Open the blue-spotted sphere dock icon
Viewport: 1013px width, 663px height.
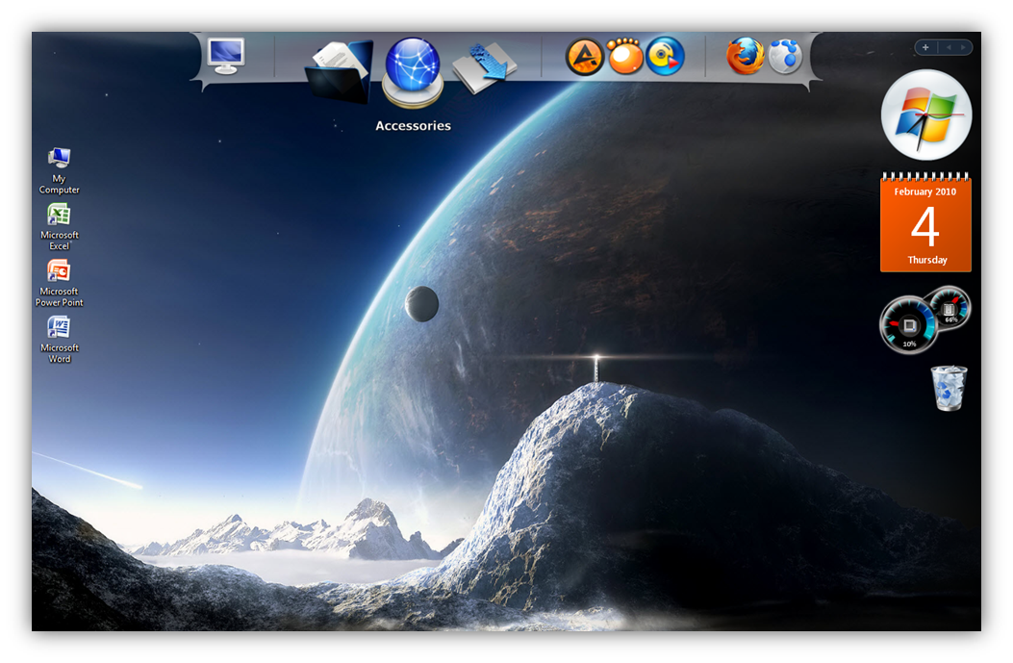tap(785, 56)
